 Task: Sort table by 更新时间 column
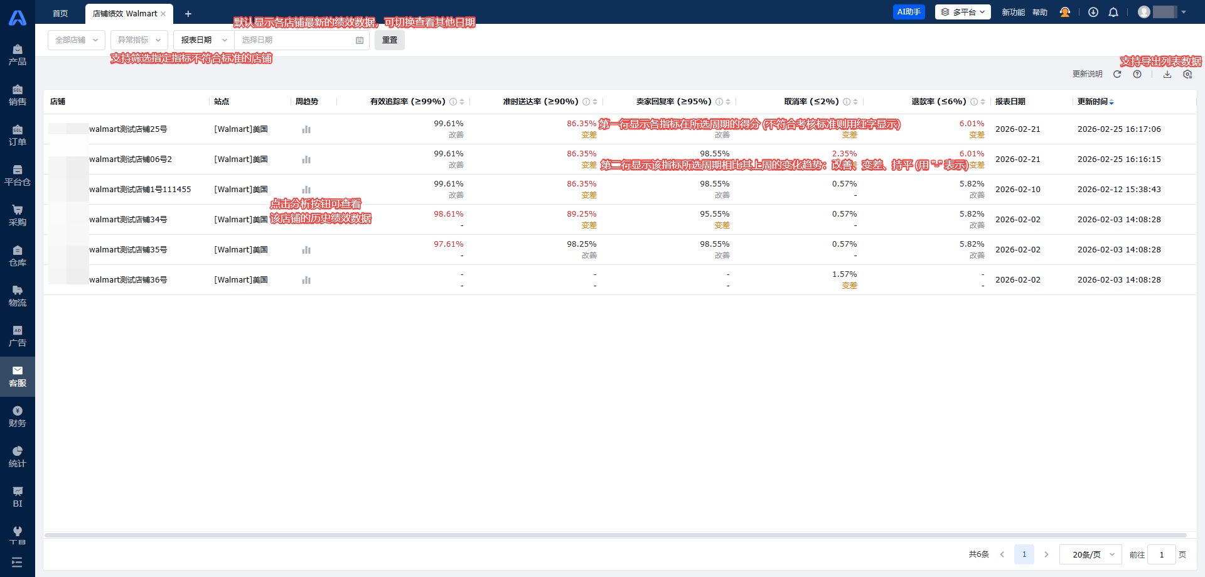[1111, 102]
